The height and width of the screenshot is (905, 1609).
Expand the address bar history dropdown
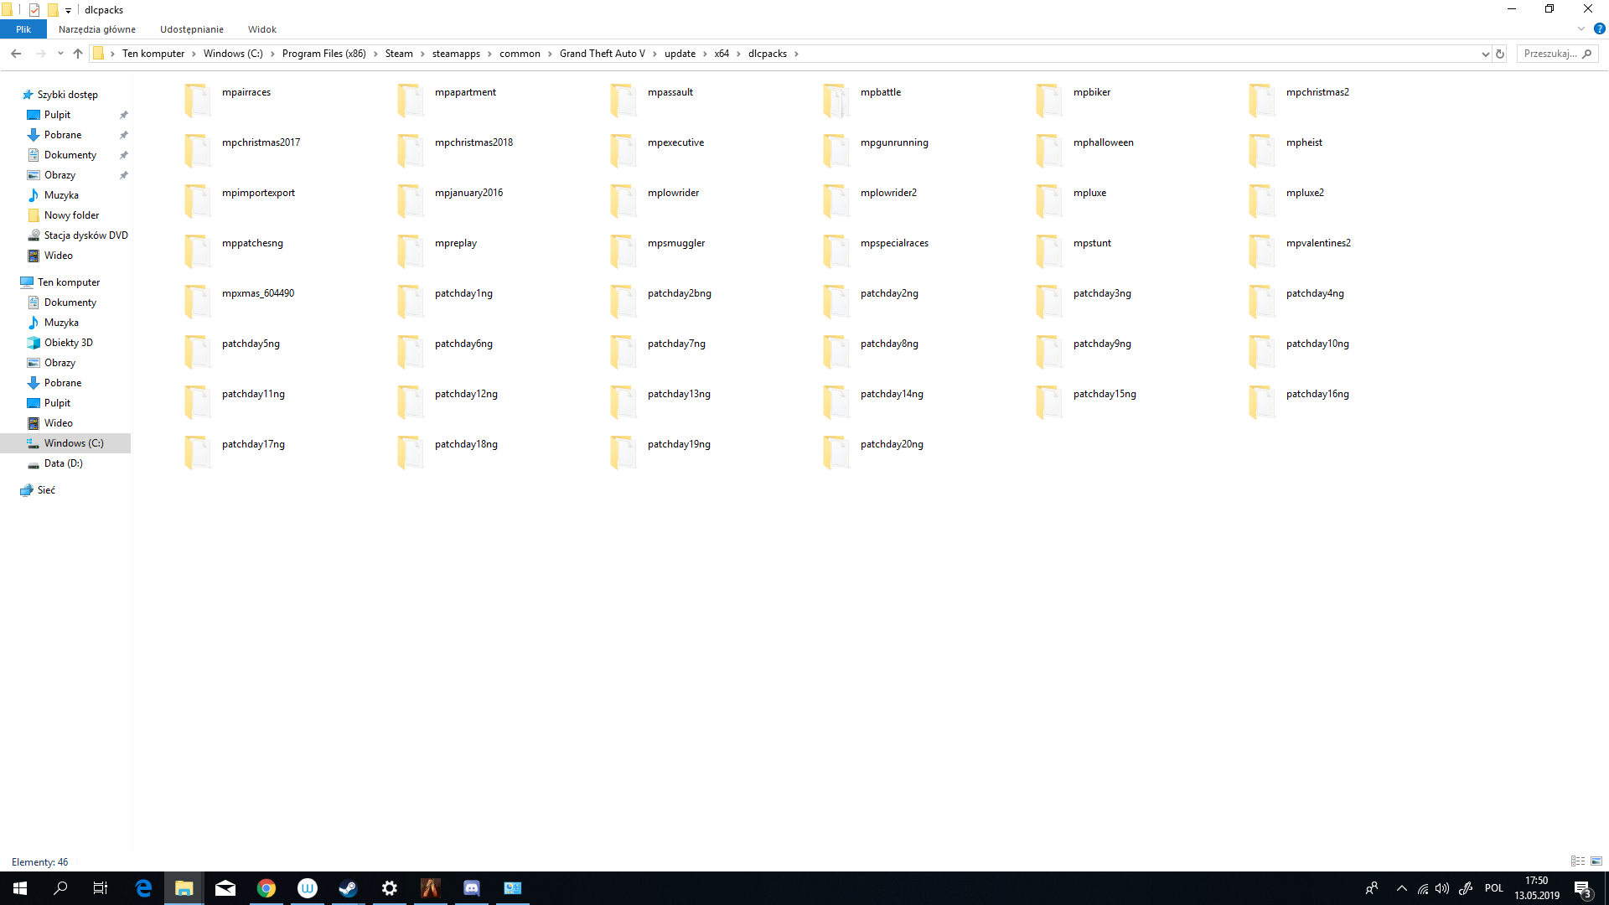pyautogui.click(x=1485, y=54)
